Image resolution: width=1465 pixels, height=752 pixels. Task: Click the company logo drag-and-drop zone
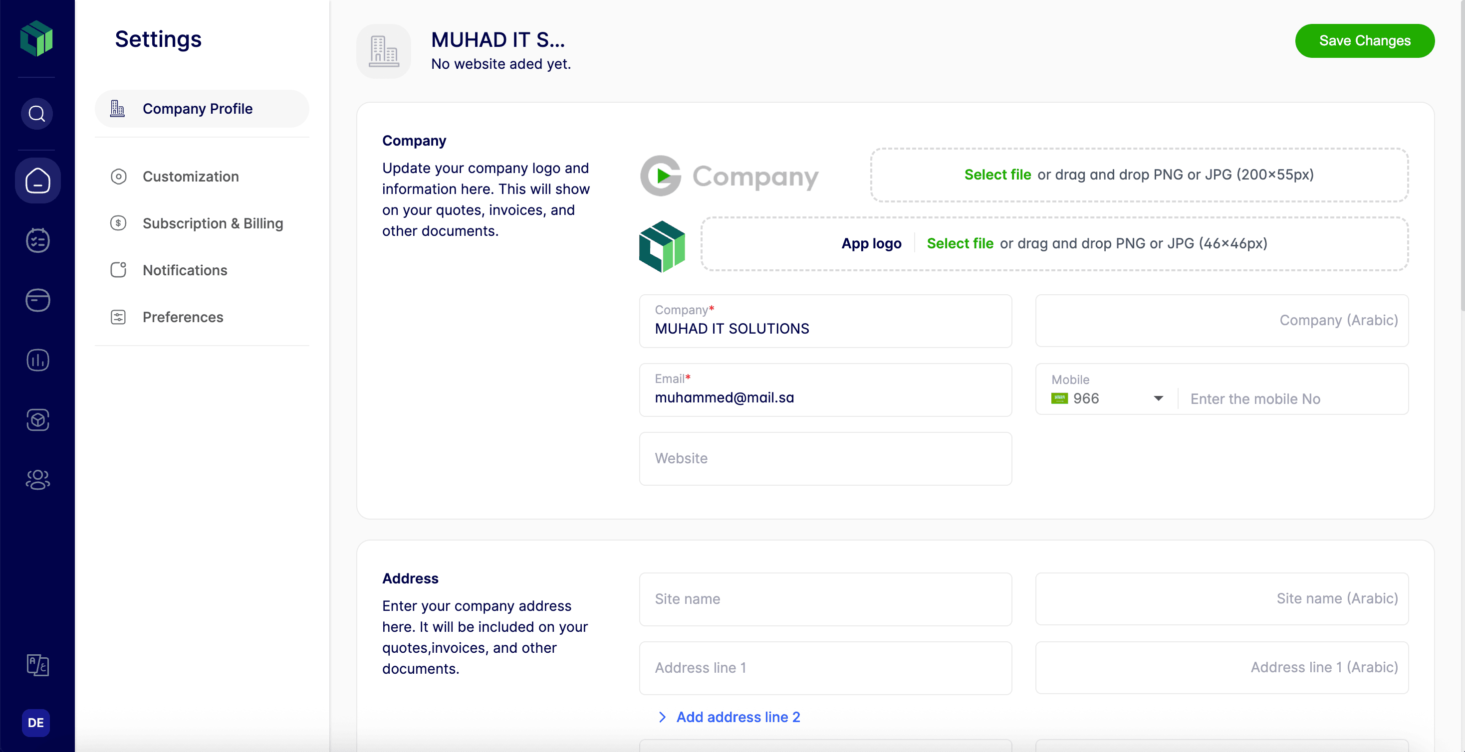click(1139, 175)
